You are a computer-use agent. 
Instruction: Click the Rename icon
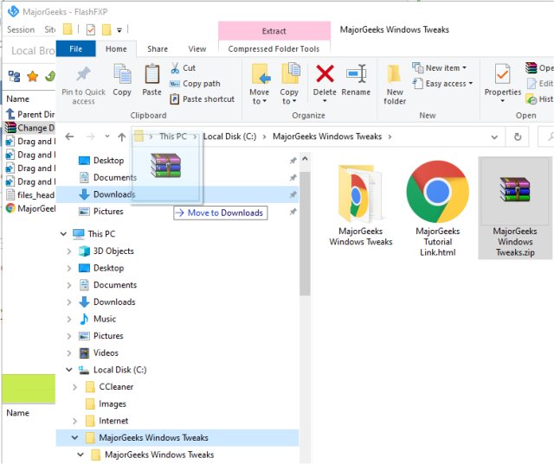point(356,73)
